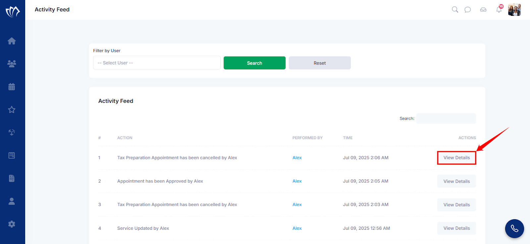Open the list board icon in sidebar
The image size is (530, 244).
pyautogui.click(x=12, y=155)
